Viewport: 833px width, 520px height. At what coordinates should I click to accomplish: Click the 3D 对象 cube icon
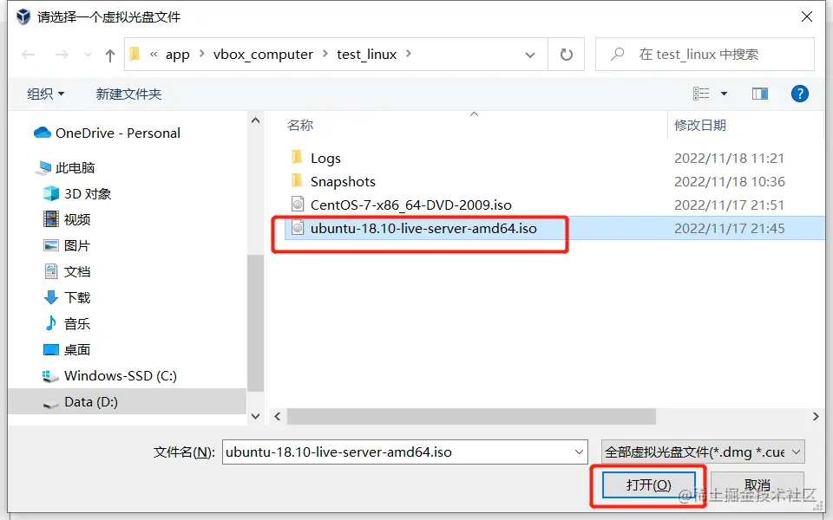tap(51, 193)
